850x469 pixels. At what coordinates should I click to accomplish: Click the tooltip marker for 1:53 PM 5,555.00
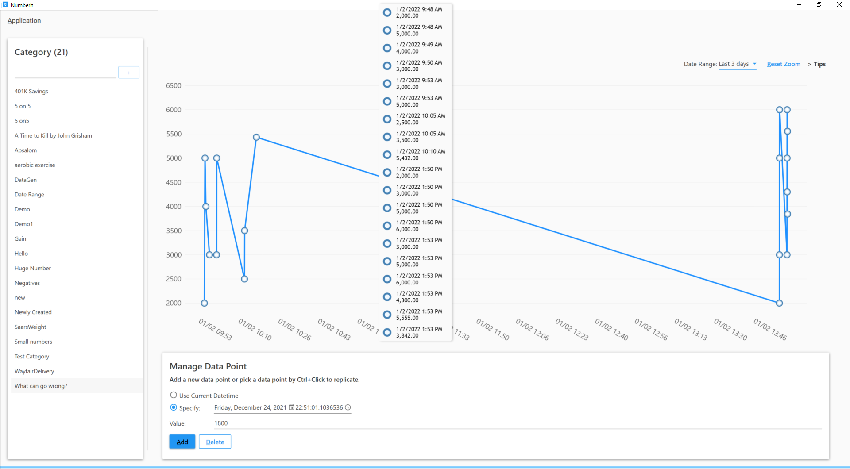pos(387,315)
